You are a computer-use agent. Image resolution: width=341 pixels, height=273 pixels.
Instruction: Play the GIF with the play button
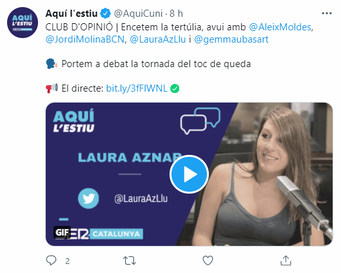(x=189, y=174)
